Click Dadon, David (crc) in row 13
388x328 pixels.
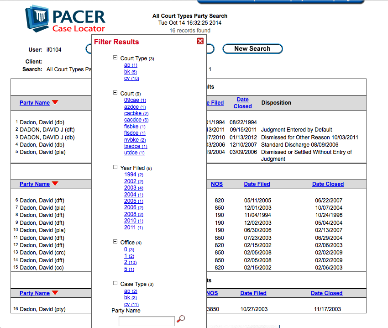click(42, 253)
